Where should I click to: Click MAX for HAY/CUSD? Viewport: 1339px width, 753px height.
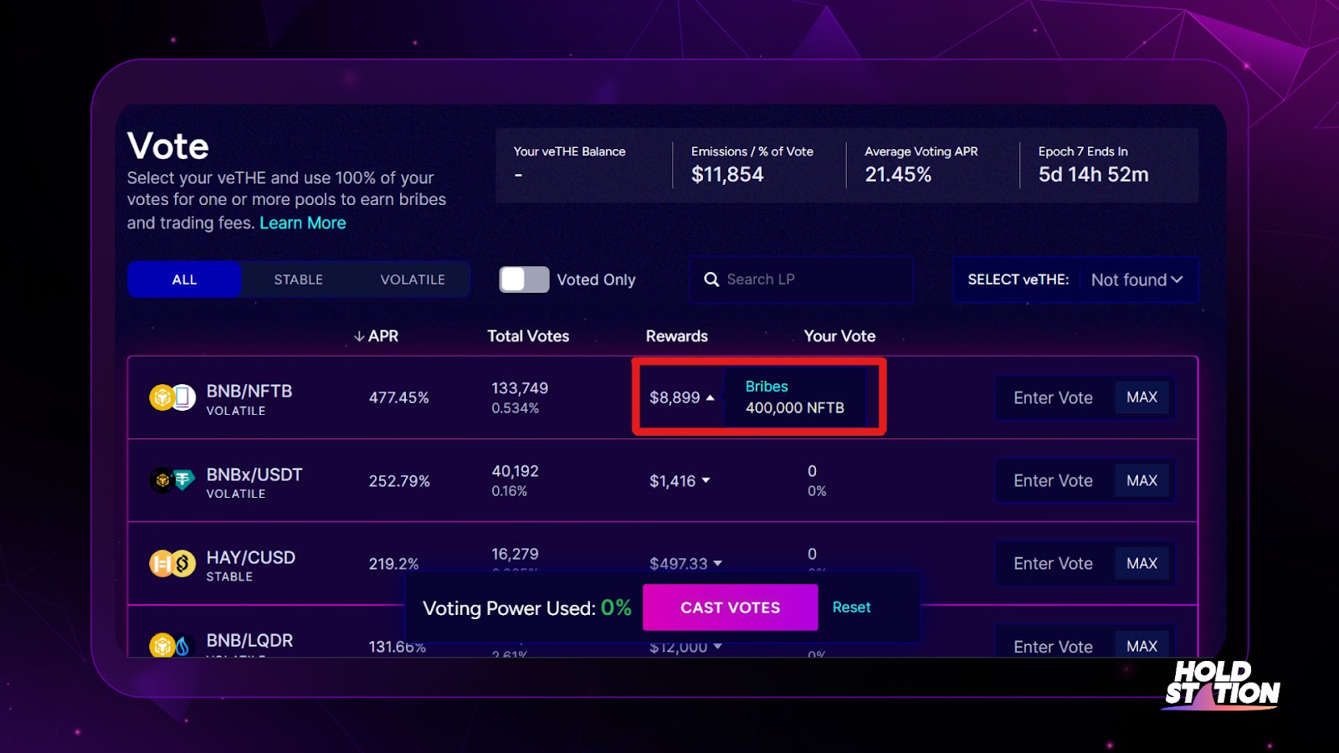pyautogui.click(x=1141, y=564)
